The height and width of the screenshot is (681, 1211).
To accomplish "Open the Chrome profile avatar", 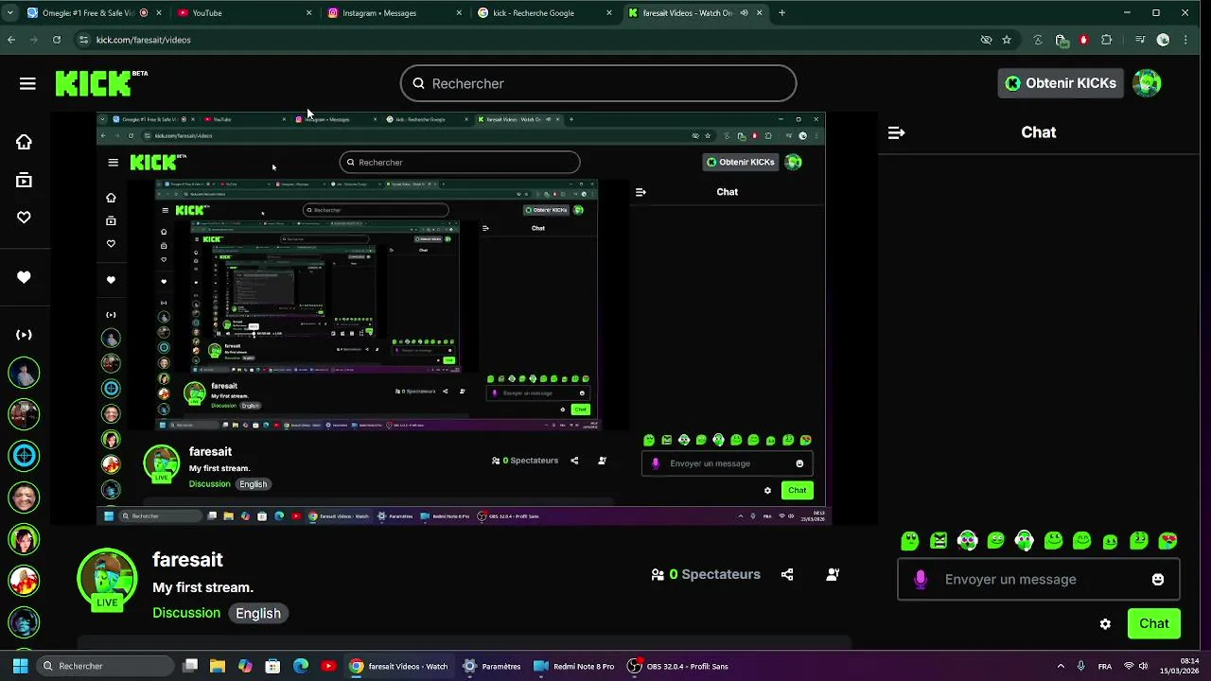I will click(x=1163, y=40).
